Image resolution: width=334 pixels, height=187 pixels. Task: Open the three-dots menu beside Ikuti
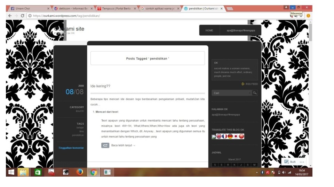point(302,162)
